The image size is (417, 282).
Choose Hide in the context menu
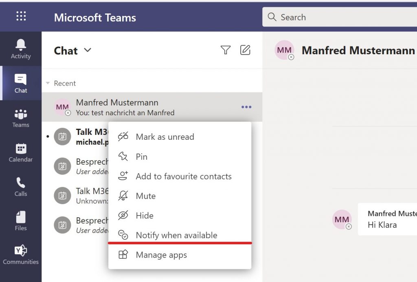pyautogui.click(x=145, y=216)
